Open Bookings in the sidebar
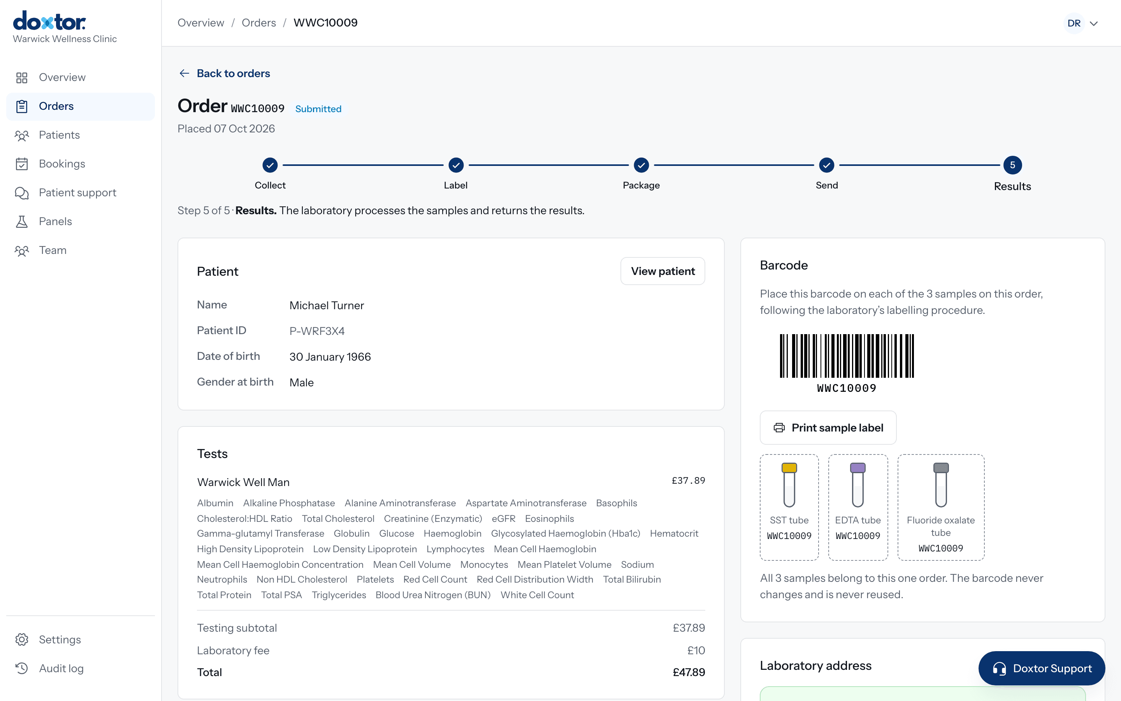Screen dimensions: 1121x701 (x=81, y=164)
